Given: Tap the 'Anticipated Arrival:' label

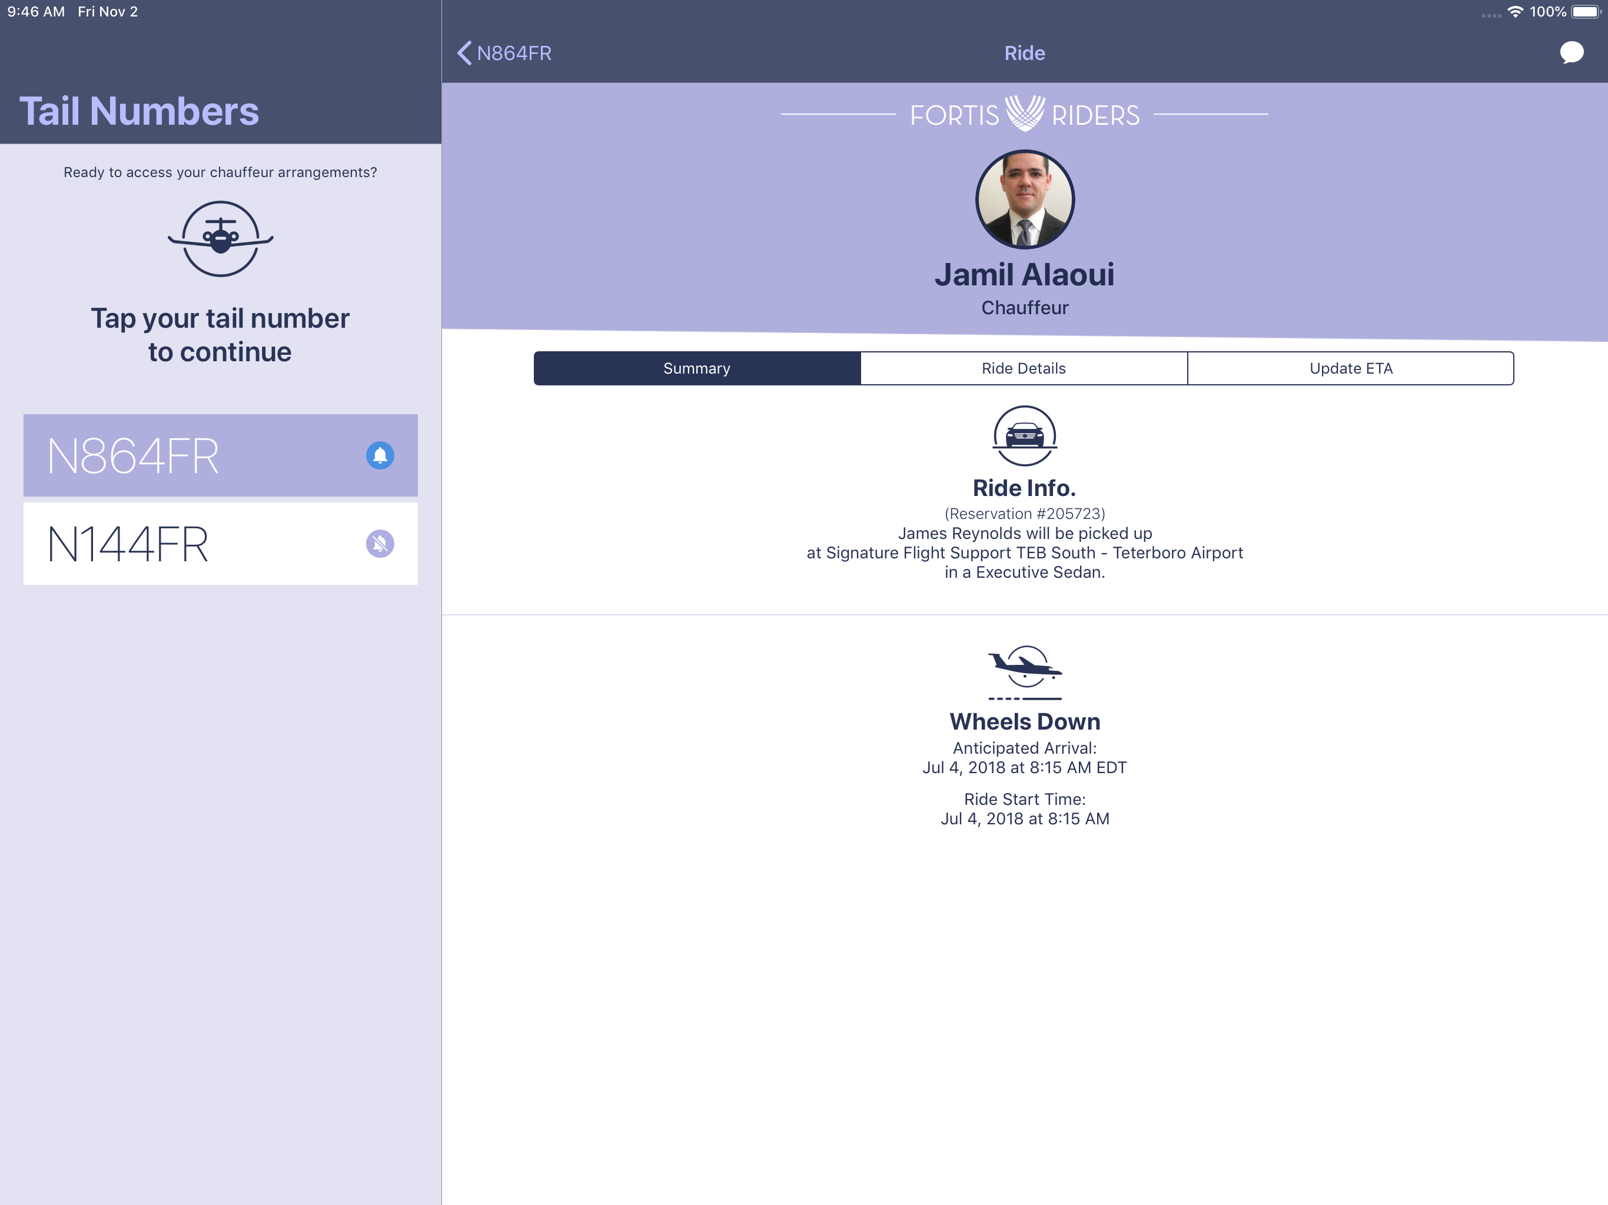Looking at the screenshot, I should pos(1025,748).
